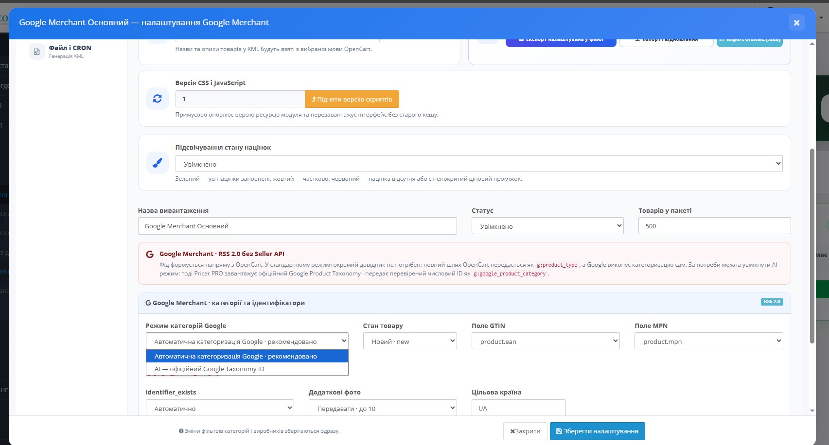
Task: Click the Закрити button
Action: (x=525, y=431)
